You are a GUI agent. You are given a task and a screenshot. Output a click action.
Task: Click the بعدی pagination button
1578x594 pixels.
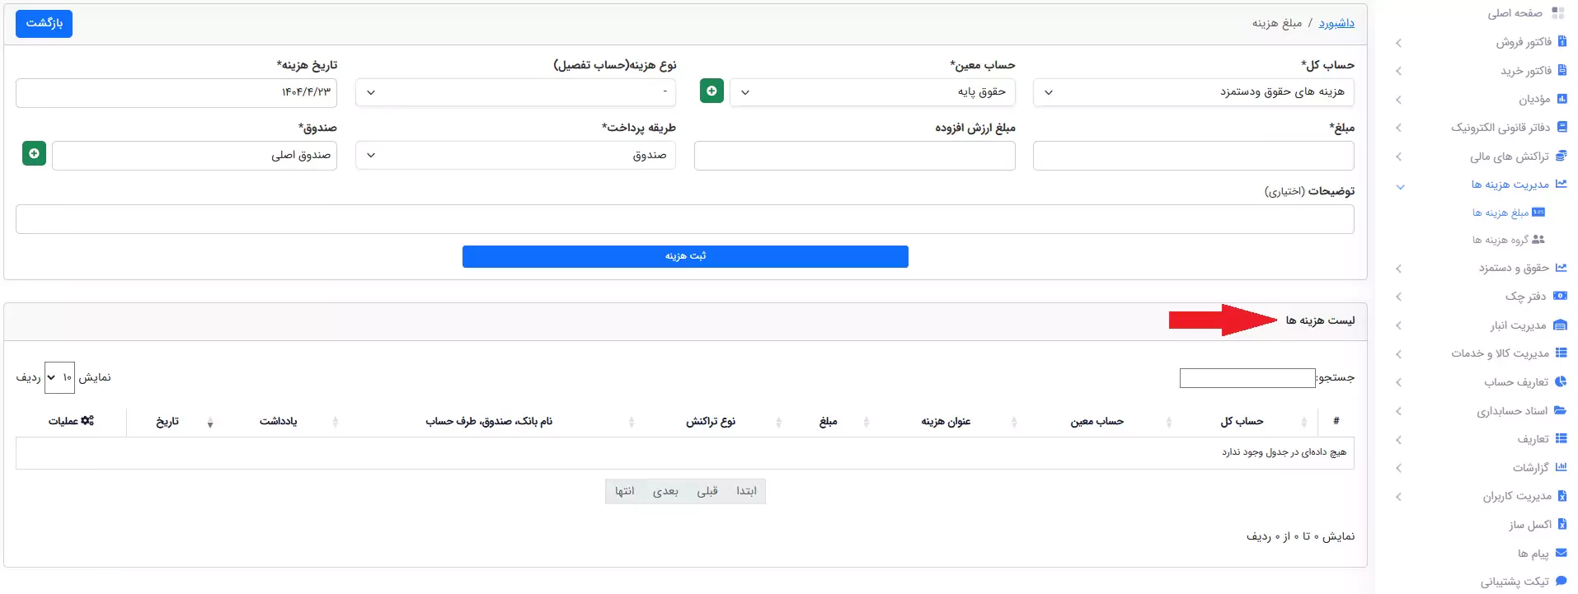[665, 491]
